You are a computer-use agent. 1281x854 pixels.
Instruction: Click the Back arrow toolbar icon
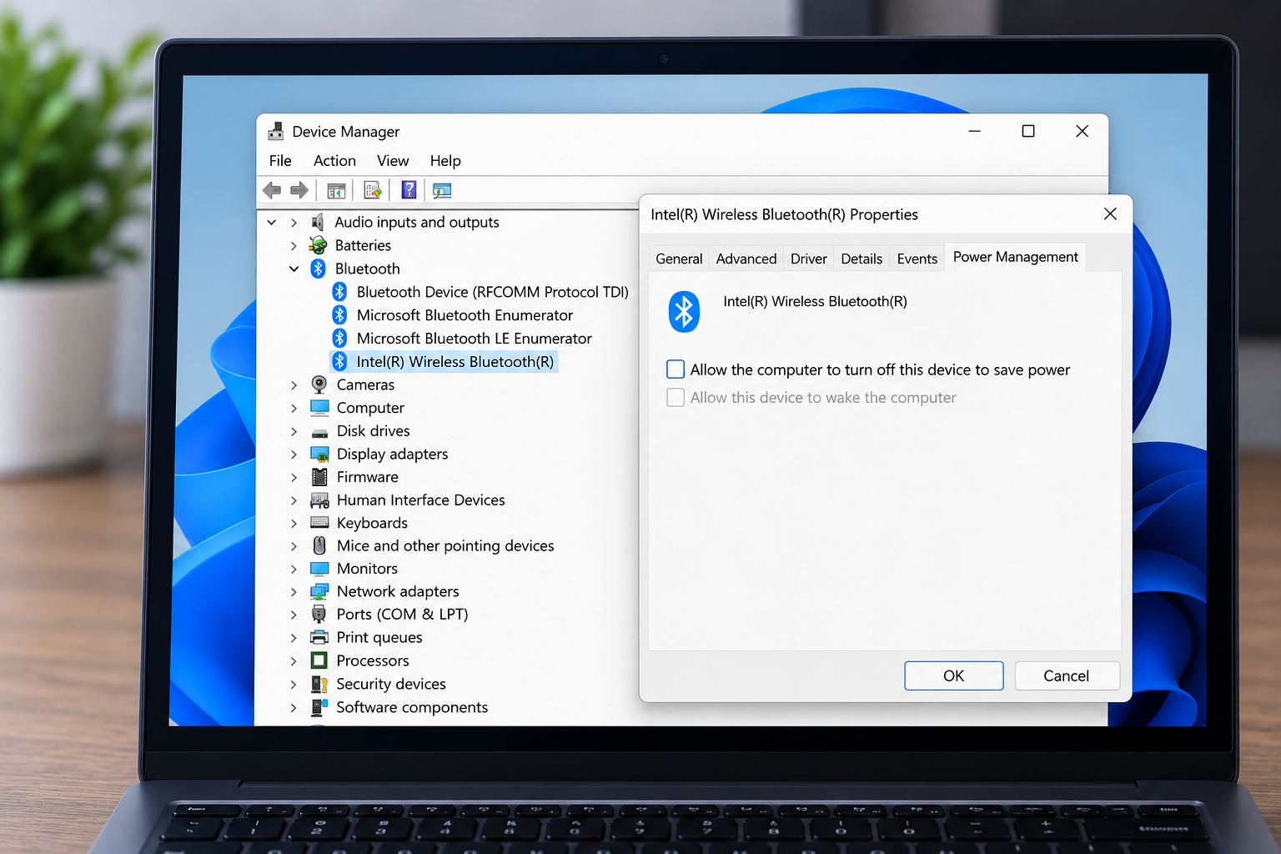tap(272, 191)
